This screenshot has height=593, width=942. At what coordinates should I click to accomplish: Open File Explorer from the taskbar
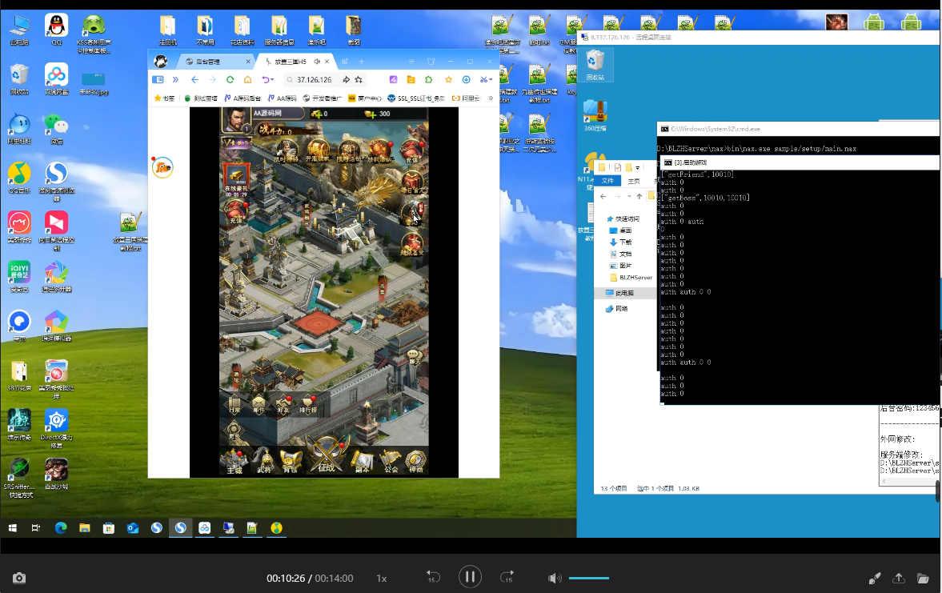pyautogui.click(x=85, y=528)
